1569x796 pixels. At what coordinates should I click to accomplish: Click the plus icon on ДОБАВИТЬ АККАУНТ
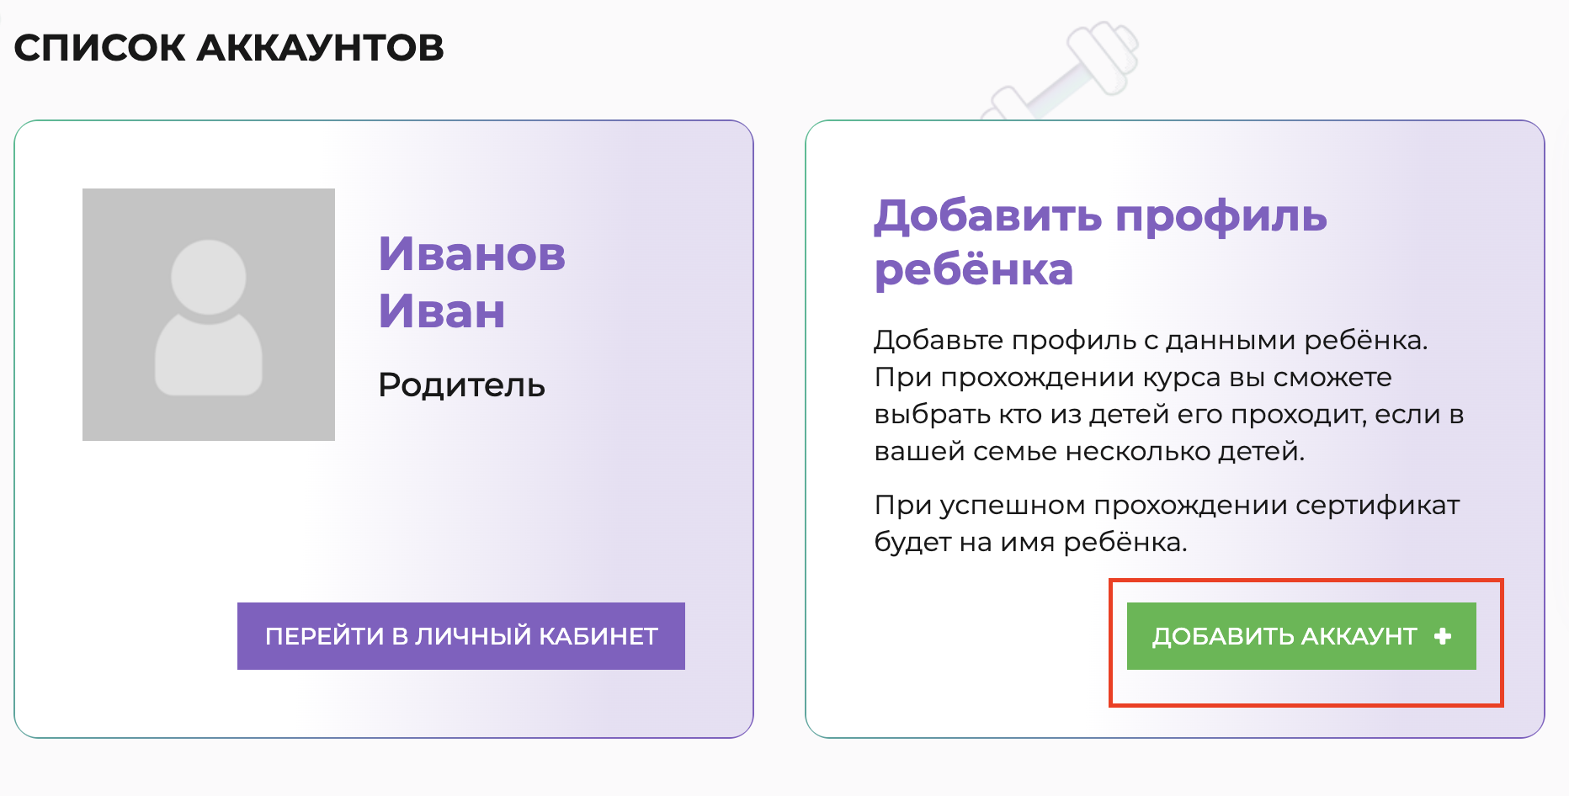coord(1443,636)
